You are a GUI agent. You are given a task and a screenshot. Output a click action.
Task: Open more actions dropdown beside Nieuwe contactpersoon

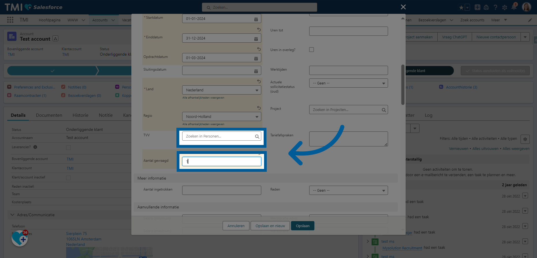[525, 37]
